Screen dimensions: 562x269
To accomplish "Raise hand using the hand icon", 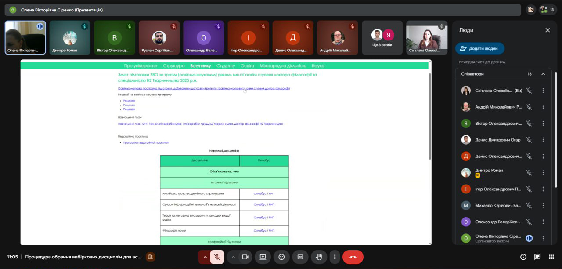I will pos(319,257).
